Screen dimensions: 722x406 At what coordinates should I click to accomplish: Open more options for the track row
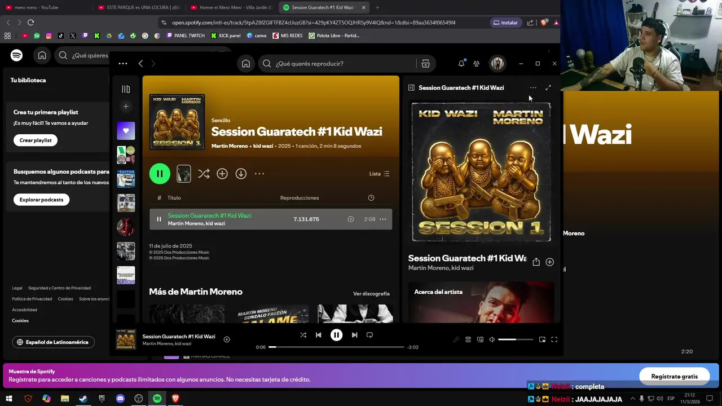382,219
